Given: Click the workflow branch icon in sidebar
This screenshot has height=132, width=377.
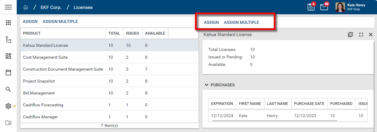Looking at the screenshot, I should click(x=8, y=39).
